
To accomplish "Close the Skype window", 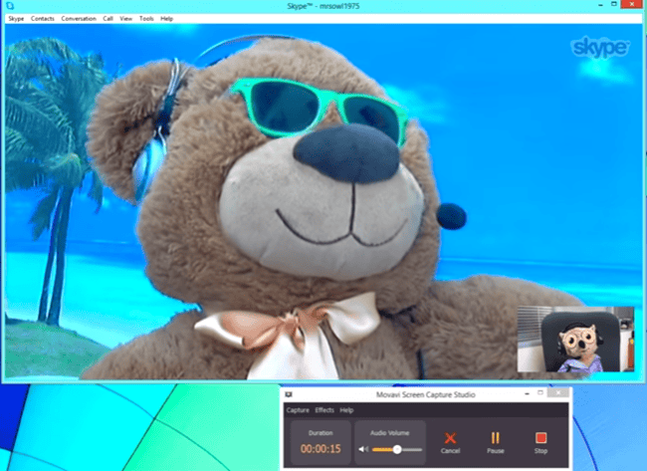I will click(x=632, y=5).
